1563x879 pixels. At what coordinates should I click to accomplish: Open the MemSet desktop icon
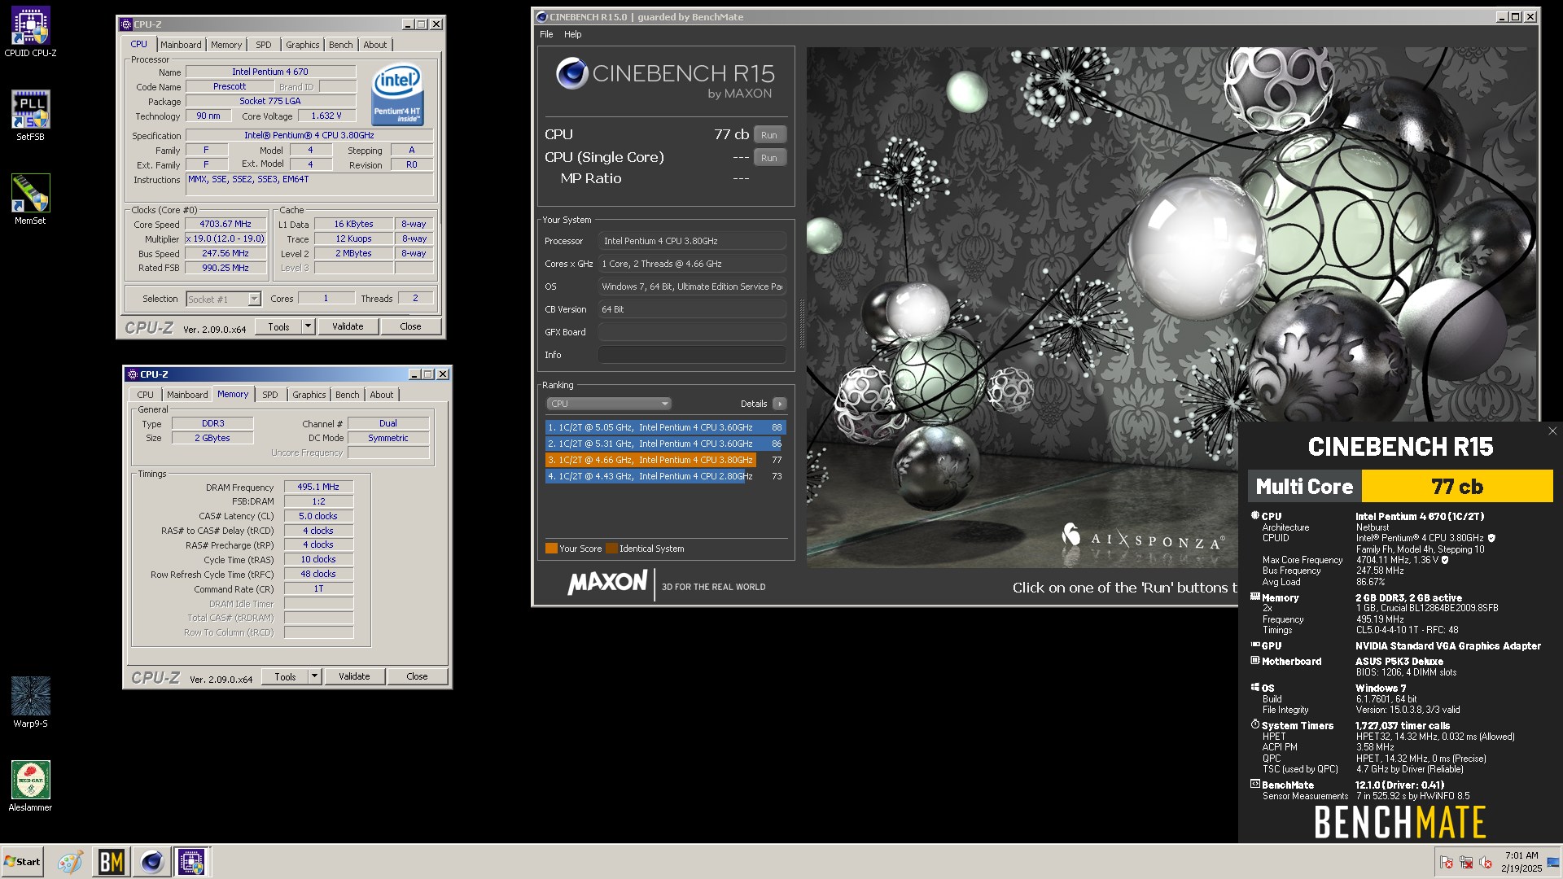[30, 199]
